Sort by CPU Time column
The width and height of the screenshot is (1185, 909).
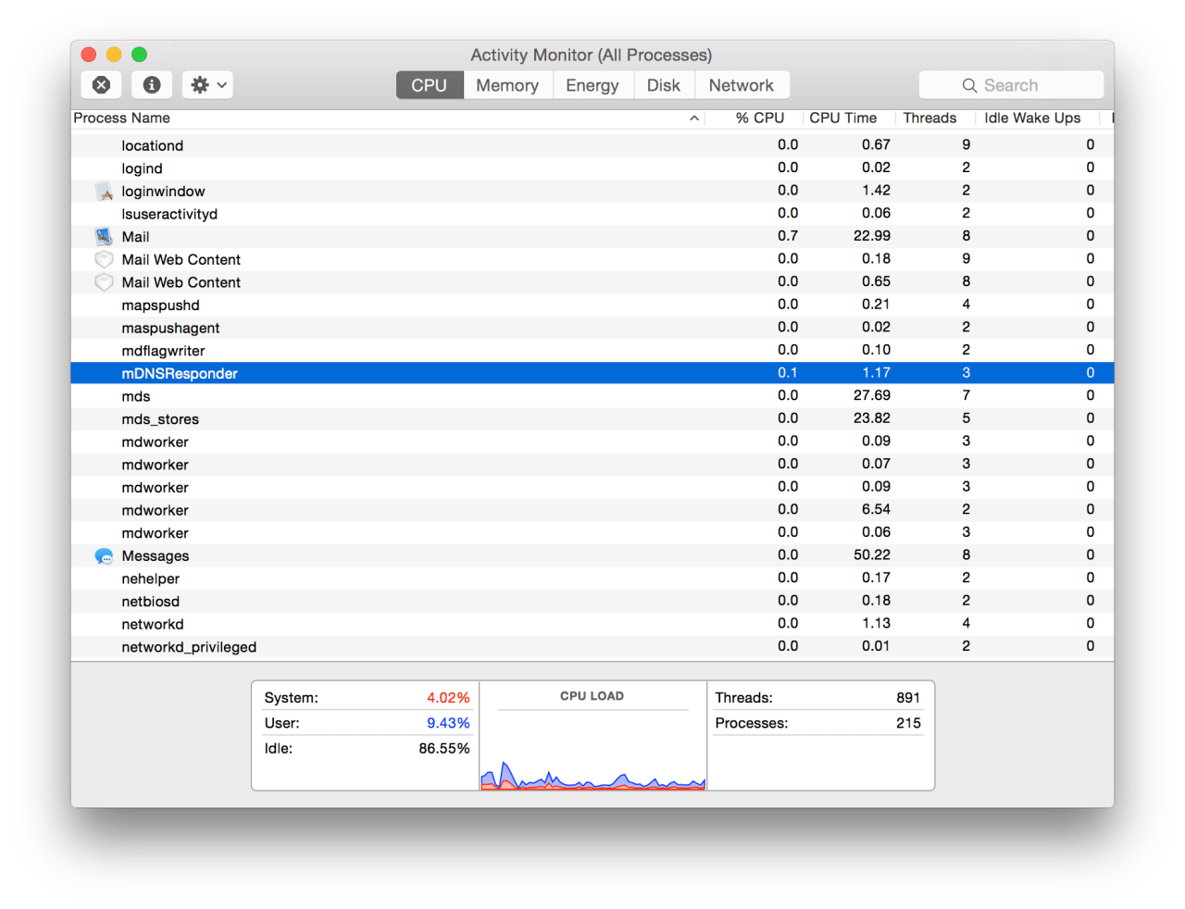842,118
